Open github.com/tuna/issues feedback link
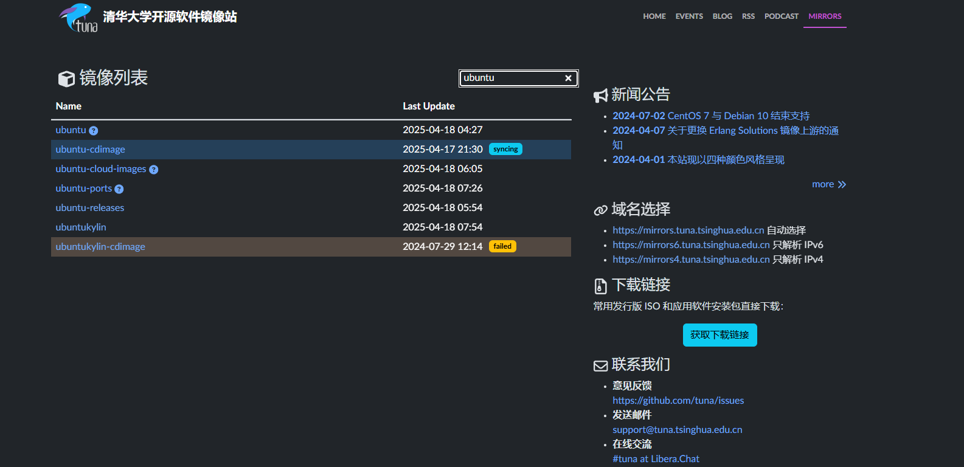The height and width of the screenshot is (467, 964). pos(678,401)
